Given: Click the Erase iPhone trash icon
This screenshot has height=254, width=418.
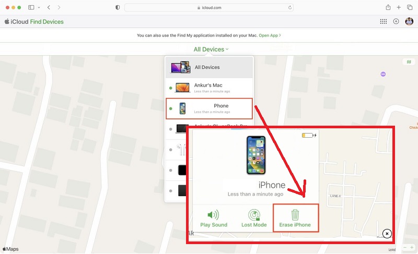Looking at the screenshot, I should [x=295, y=214].
